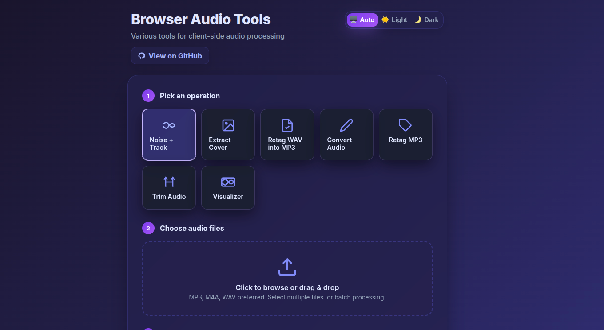The image size is (604, 330).
Task: Select the Visualizer waveform icon
Action: click(228, 182)
